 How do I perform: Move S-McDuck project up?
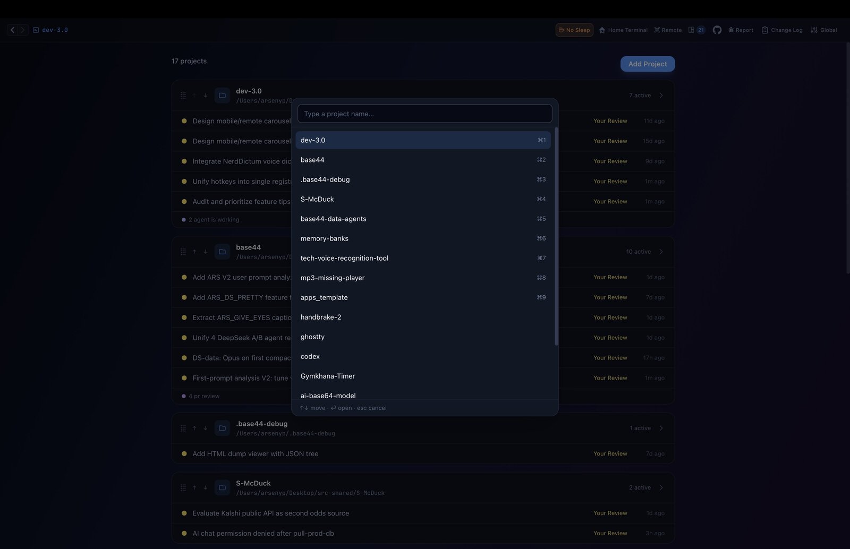[194, 487]
